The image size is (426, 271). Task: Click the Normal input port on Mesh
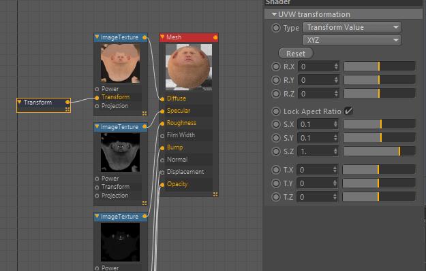click(x=162, y=160)
